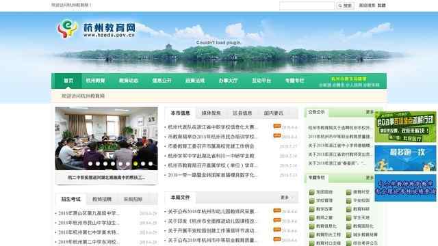Select the 本局文件 tab
The width and height of the screenshot is (438, 246).
tap(181, 197)
